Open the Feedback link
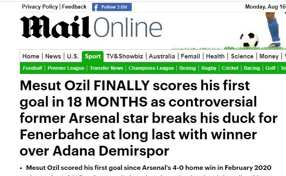The height and width of the screenshot is (176, 286). (x=74, y=7)
